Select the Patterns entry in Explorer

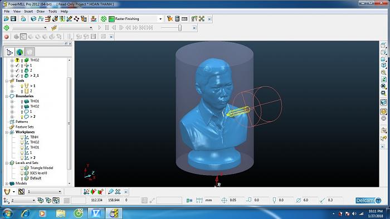[22, 122]
